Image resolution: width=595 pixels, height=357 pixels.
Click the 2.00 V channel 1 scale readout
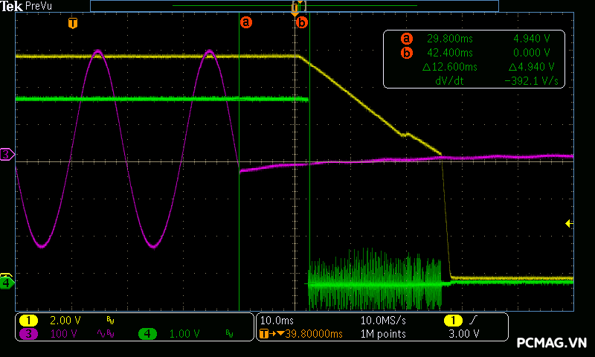64,320
